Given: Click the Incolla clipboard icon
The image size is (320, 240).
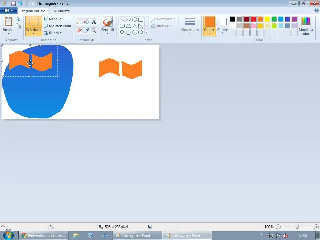Looking at the screenshot, I should tap(8, 22).
